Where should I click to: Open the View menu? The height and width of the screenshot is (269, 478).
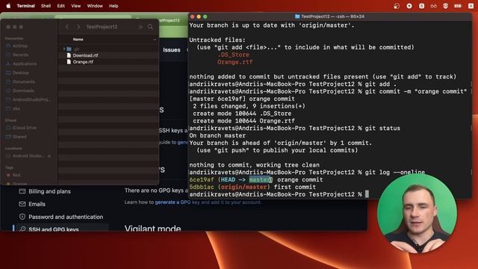coord(76,6)
